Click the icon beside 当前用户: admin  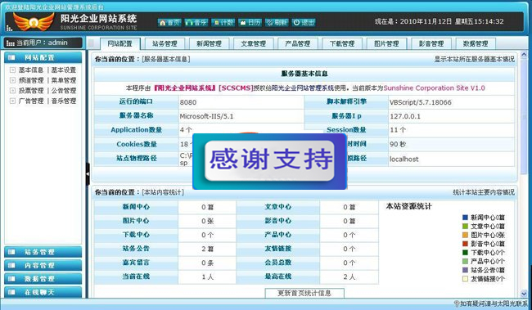click(11, 43)
